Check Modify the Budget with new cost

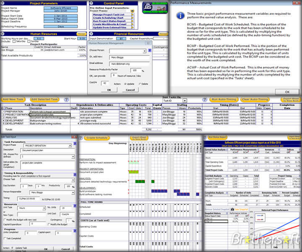(x=5, y=220)
